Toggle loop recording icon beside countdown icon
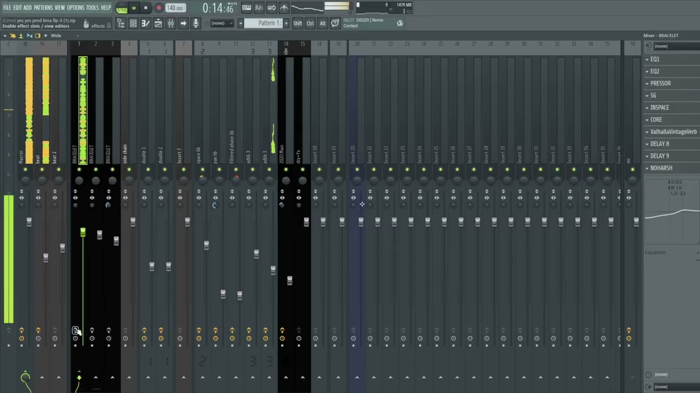700x393 pixels. 272,8
